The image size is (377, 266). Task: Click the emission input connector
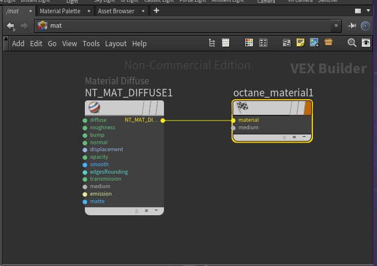coord(85,194)
